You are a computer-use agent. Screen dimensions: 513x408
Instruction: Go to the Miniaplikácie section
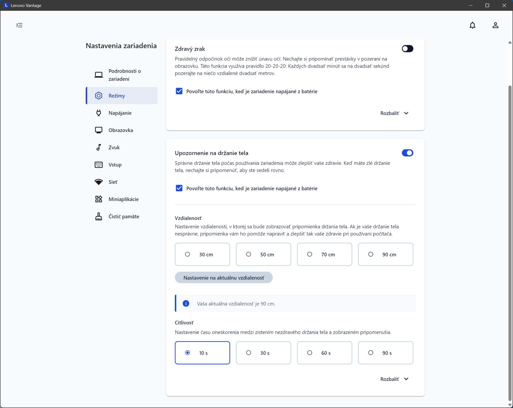tap(123, 199)
